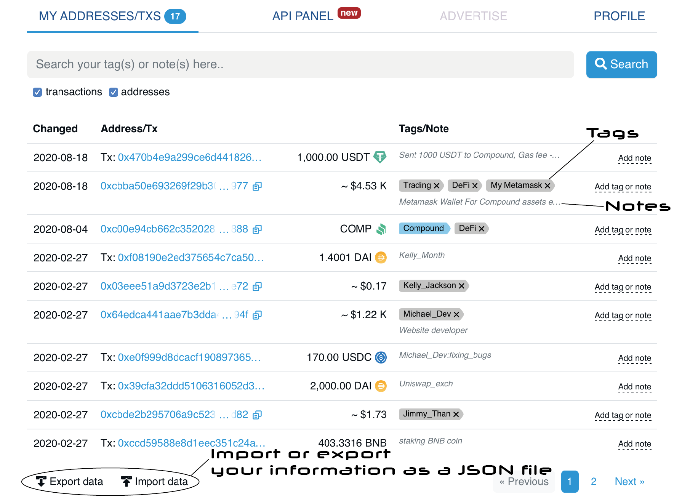Go to page 2 of results
The image size is (682, 498).
tap(593, 482)
